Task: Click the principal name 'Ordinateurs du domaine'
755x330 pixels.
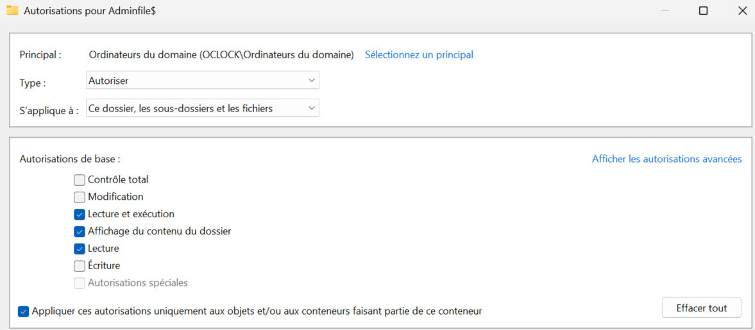Action: tap(221, 54)
